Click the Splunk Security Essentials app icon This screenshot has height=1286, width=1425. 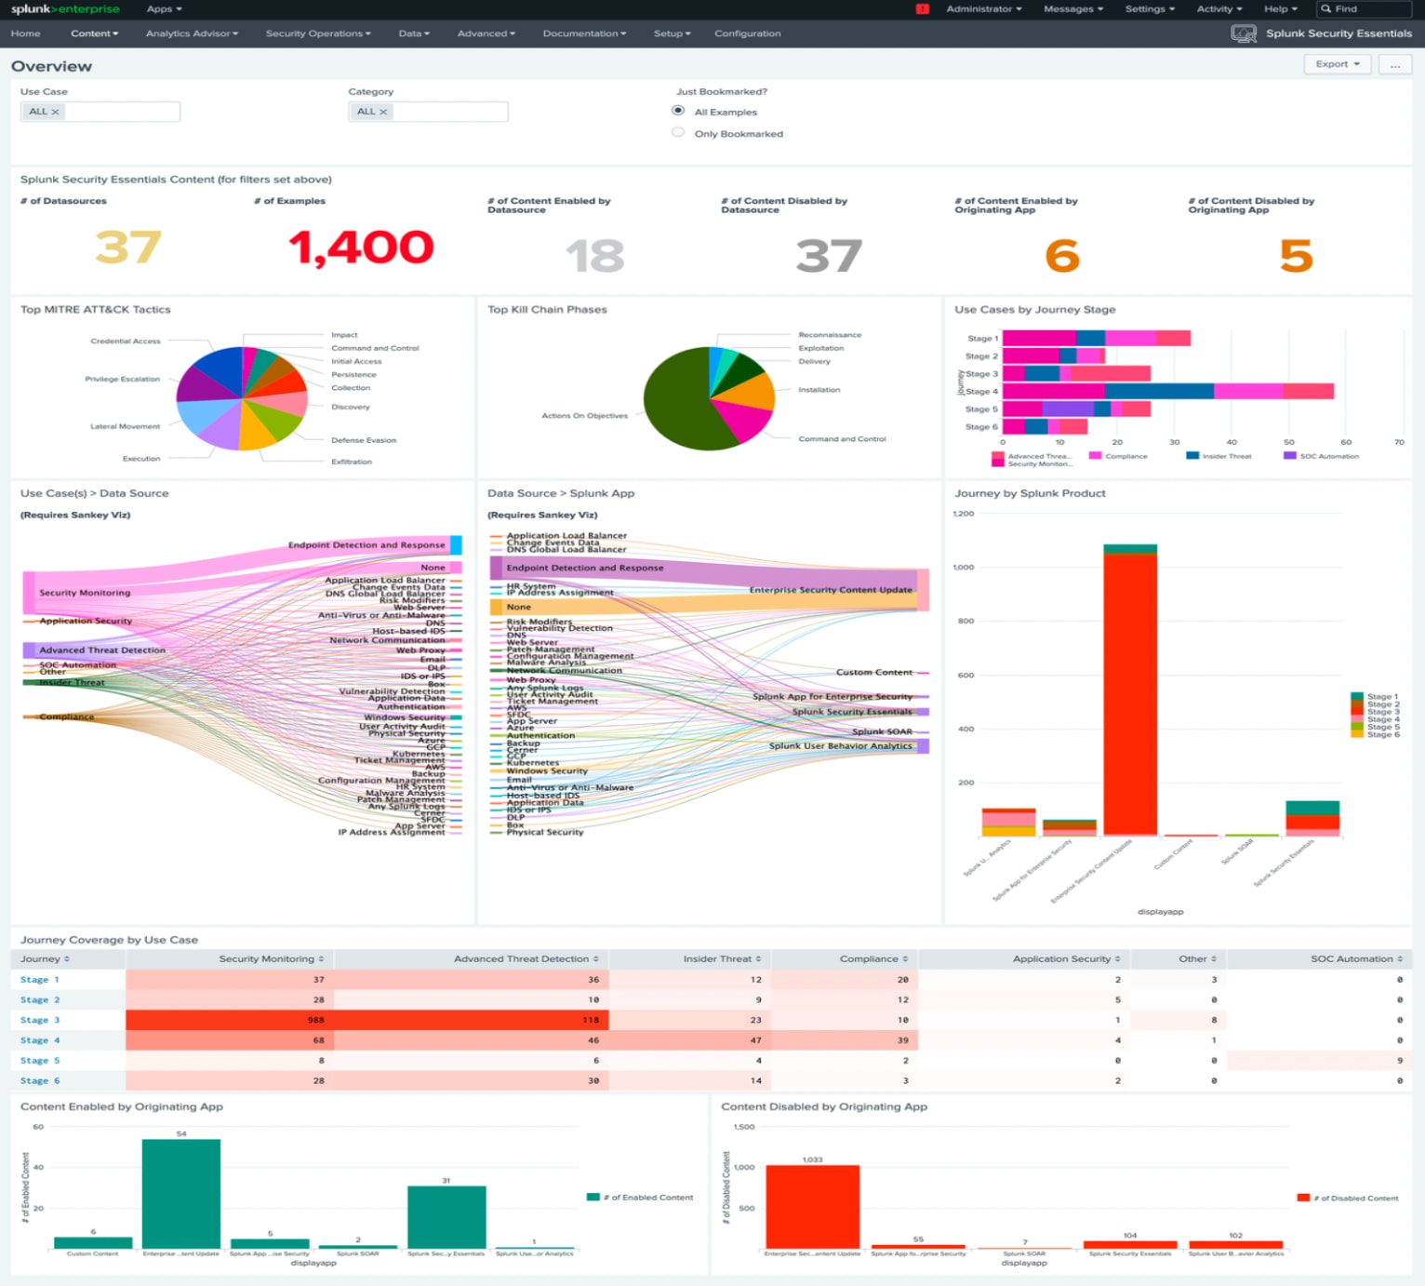click(1244, 33)
